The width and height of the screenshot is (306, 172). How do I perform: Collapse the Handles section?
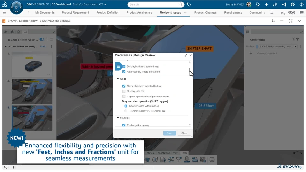pyautogui.click(x=118, y=118)
